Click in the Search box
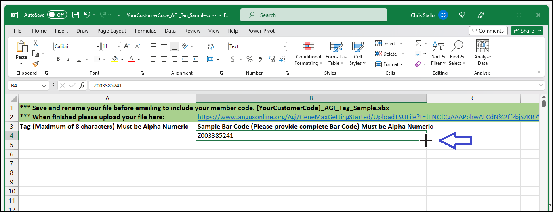The width and height of the screenshot is (553, 212). point(313,15)
